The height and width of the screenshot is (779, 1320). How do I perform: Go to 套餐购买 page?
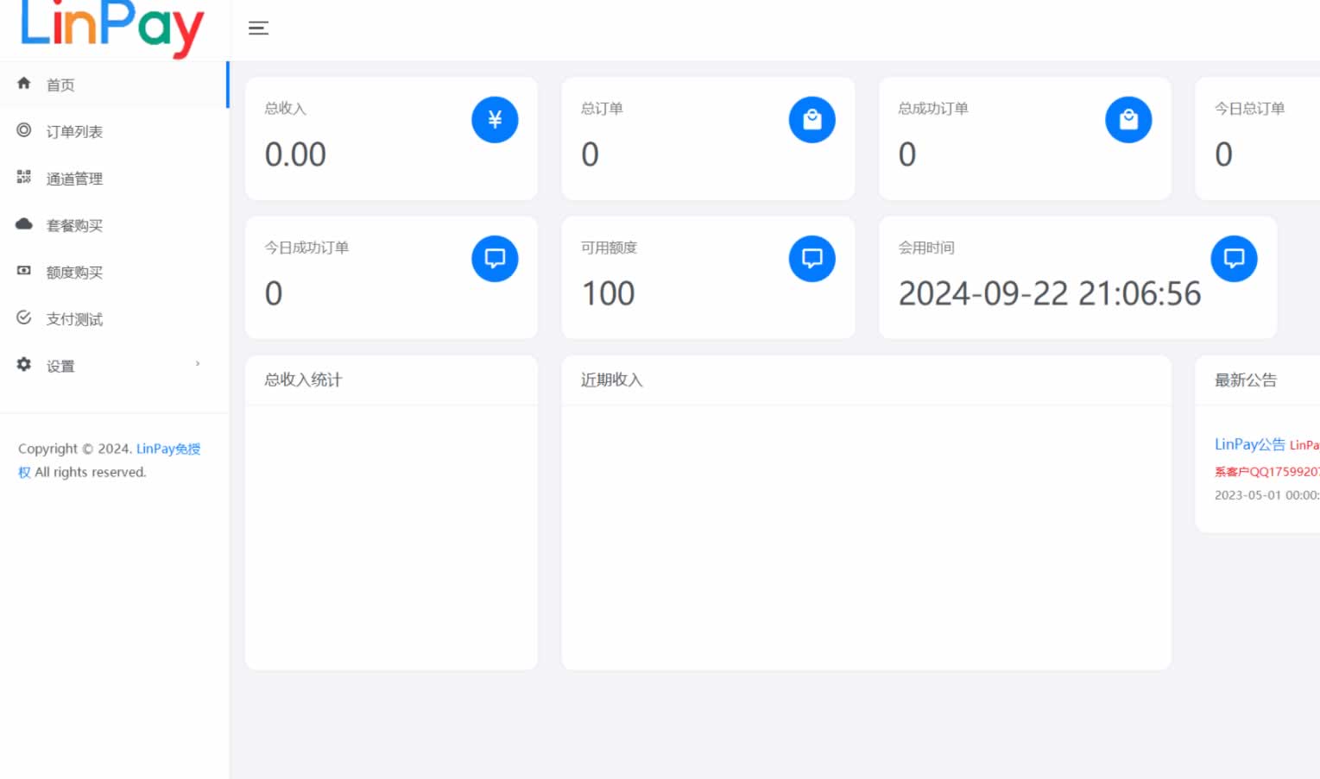74,226
